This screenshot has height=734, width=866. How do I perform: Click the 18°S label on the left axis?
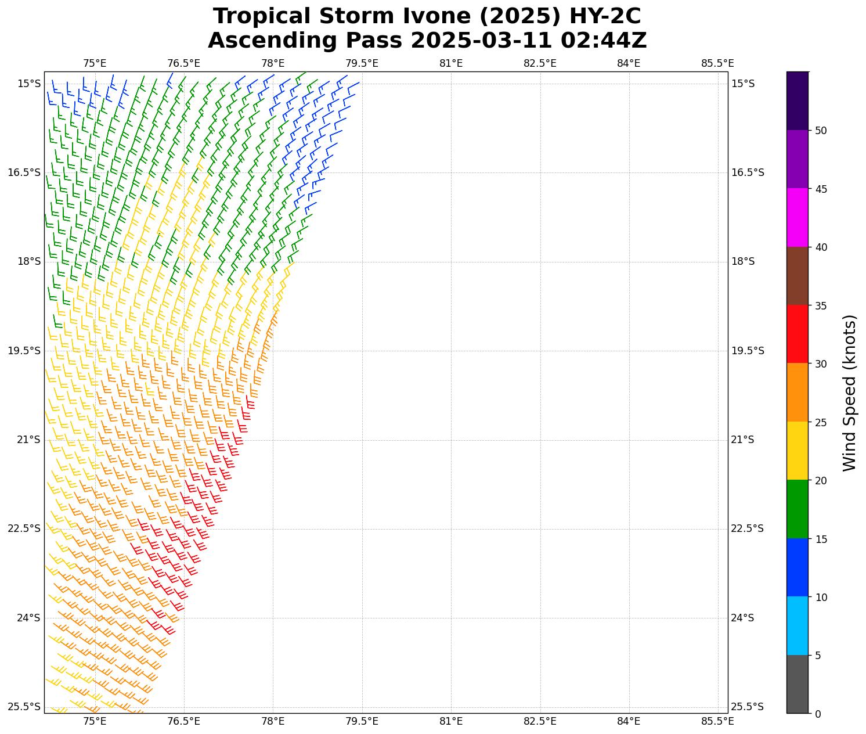point(29,261)
